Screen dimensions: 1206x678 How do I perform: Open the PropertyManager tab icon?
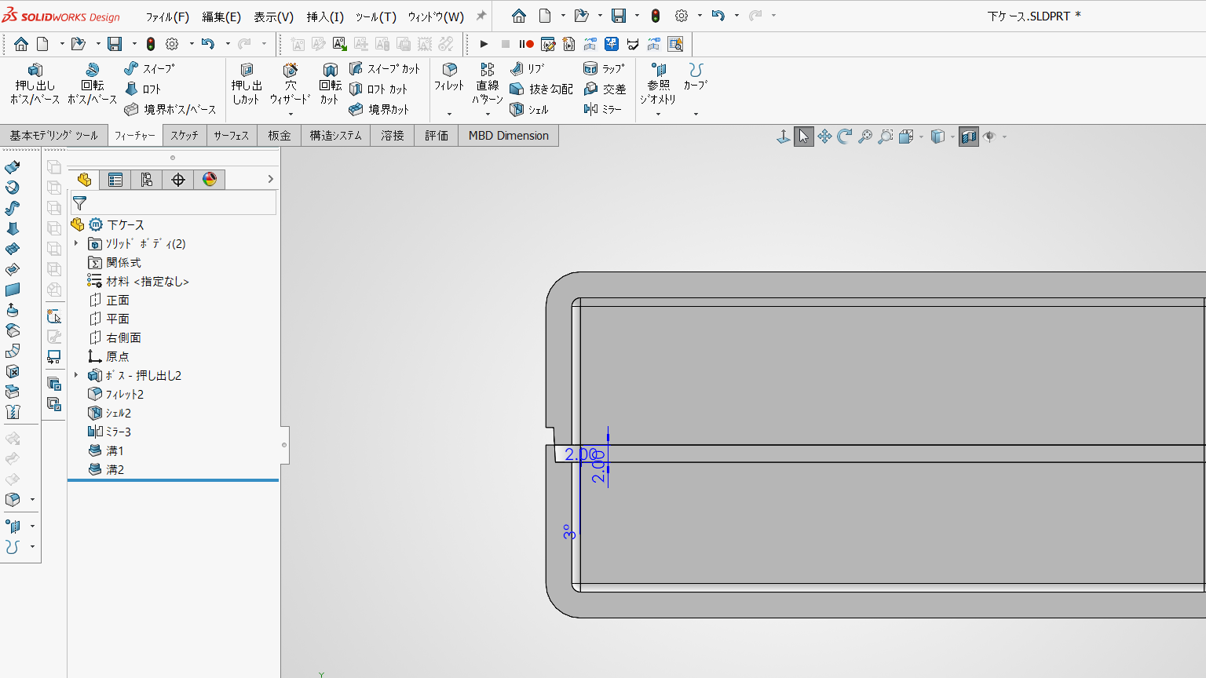coord(115,180)
